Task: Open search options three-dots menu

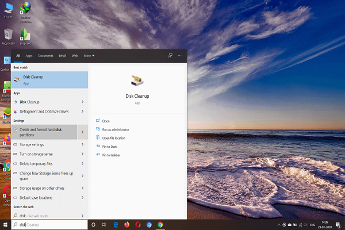Action: 179,56
